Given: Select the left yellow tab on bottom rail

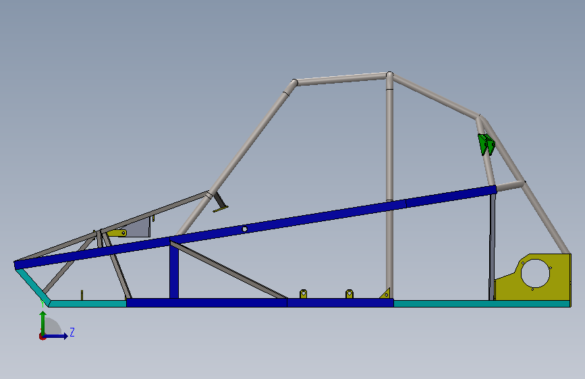Looking at the screenshot, I should pyautogui.click(x=304, y=294).
